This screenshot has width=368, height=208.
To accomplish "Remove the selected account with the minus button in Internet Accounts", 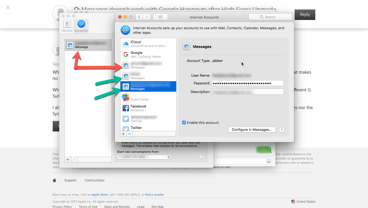I will pyautogui.click(x=130, y=134).
